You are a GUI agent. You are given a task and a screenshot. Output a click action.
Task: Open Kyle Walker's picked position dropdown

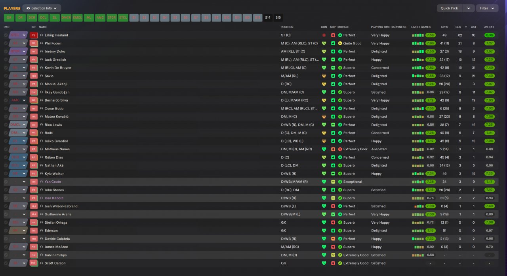coord(18,174)
